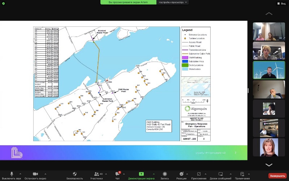The image size is (289, 181).
Task: Open the Участники participants list
Action: tap(97, 174)
